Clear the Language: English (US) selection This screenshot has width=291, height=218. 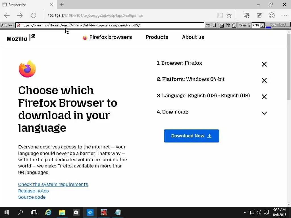point(264,97)
